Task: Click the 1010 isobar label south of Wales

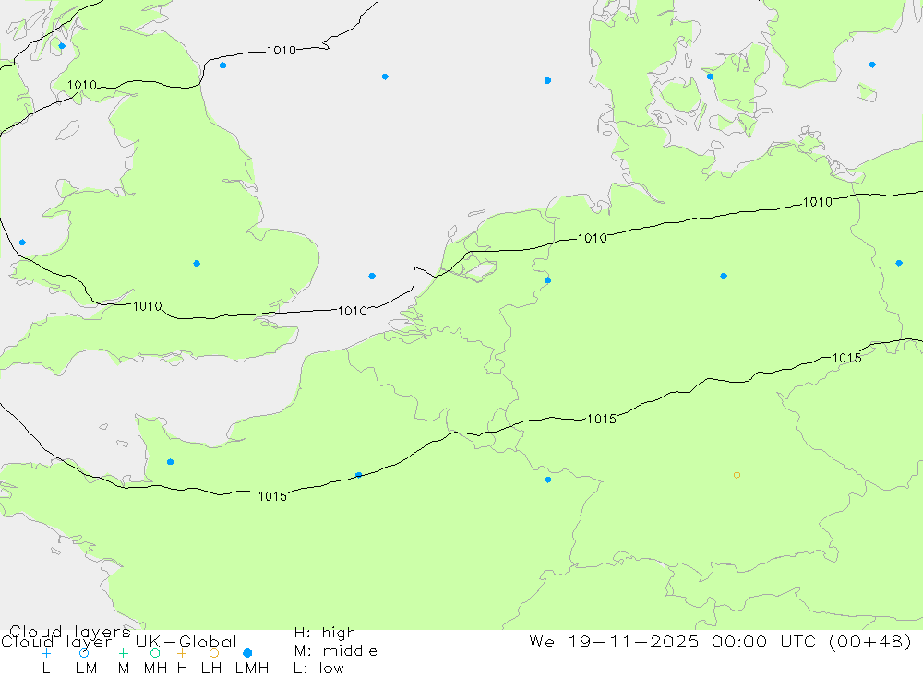Action: coord(147,306)
